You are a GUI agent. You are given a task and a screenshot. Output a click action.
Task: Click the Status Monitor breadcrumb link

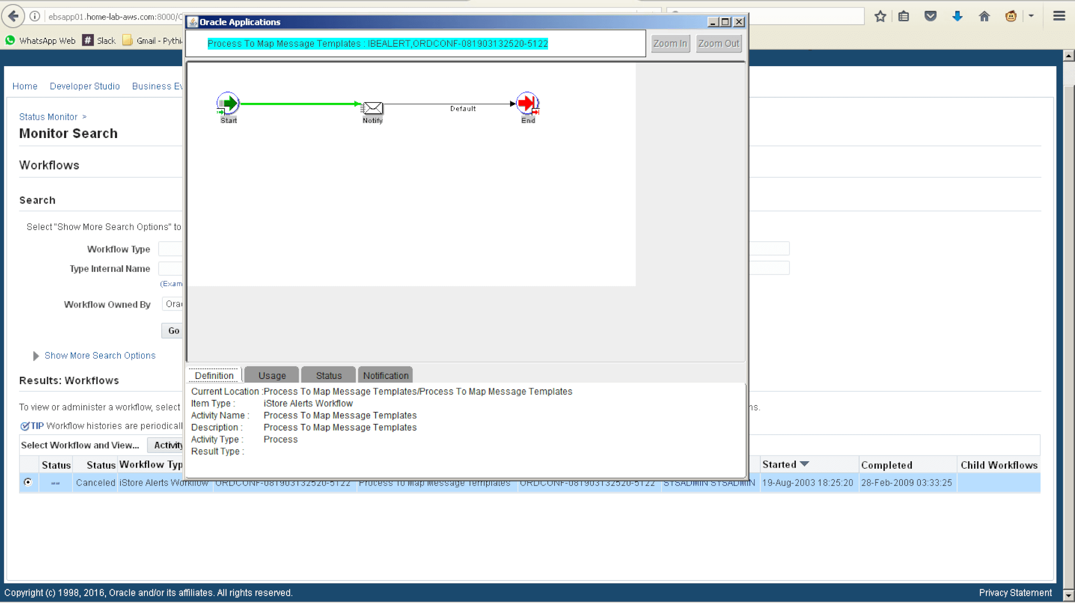48,117
